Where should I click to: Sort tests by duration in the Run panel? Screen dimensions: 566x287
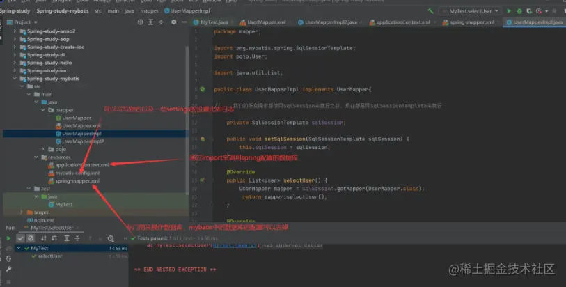pos(54,239)
